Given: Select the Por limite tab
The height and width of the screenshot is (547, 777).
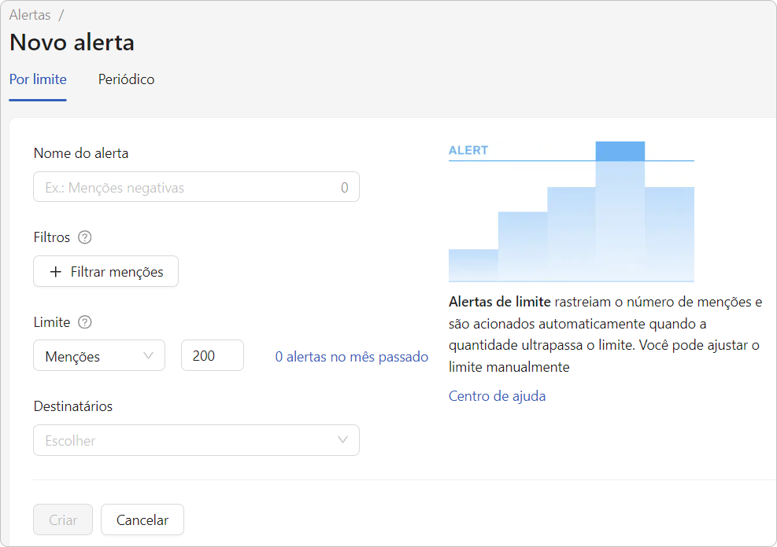Looking at the screenshot, I should point(38,79).
